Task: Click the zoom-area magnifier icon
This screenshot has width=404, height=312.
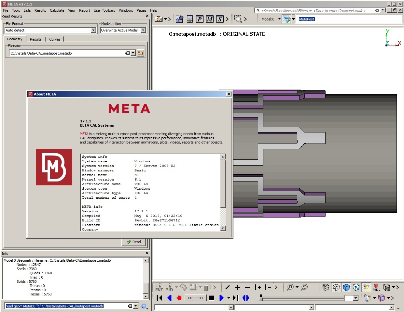Action: tap(238, 19)
